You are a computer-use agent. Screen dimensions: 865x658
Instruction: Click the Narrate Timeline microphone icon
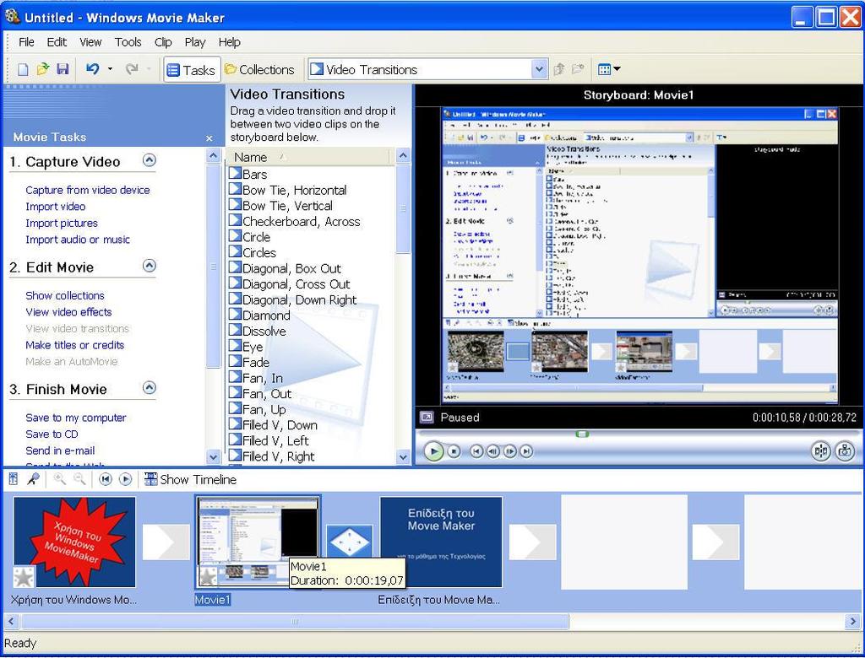pyautogui.click(x=33, y=479)
